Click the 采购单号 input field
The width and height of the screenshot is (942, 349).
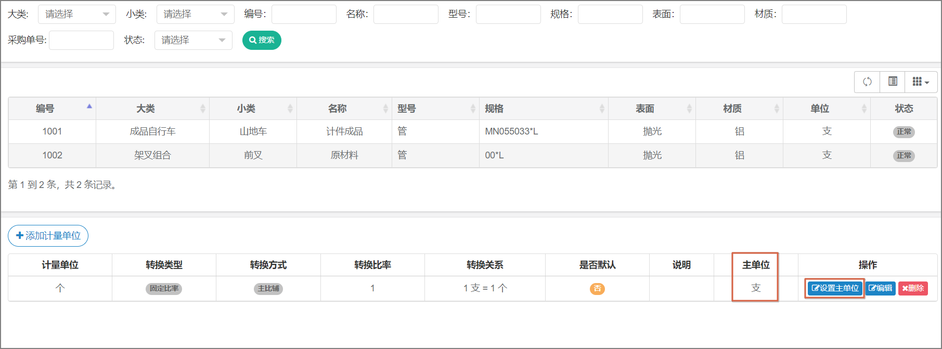pos(81,40)
